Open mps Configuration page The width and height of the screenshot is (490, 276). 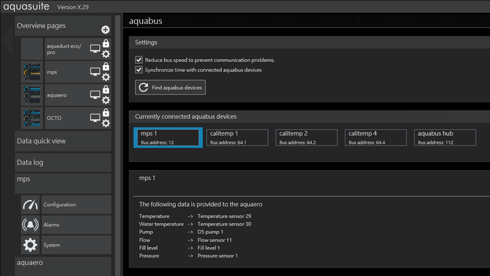click(76, 205)
